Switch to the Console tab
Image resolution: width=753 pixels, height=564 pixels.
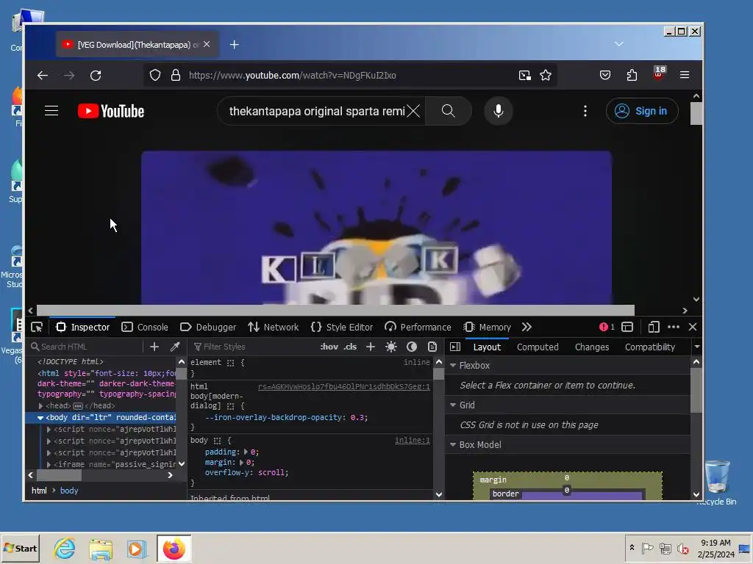tap(145, 327)
